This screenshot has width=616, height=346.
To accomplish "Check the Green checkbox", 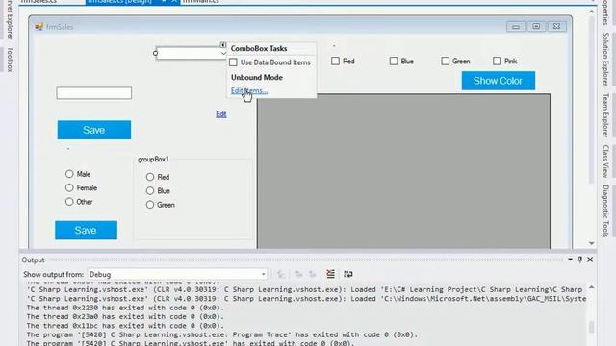I will click(x=445, y=61).
